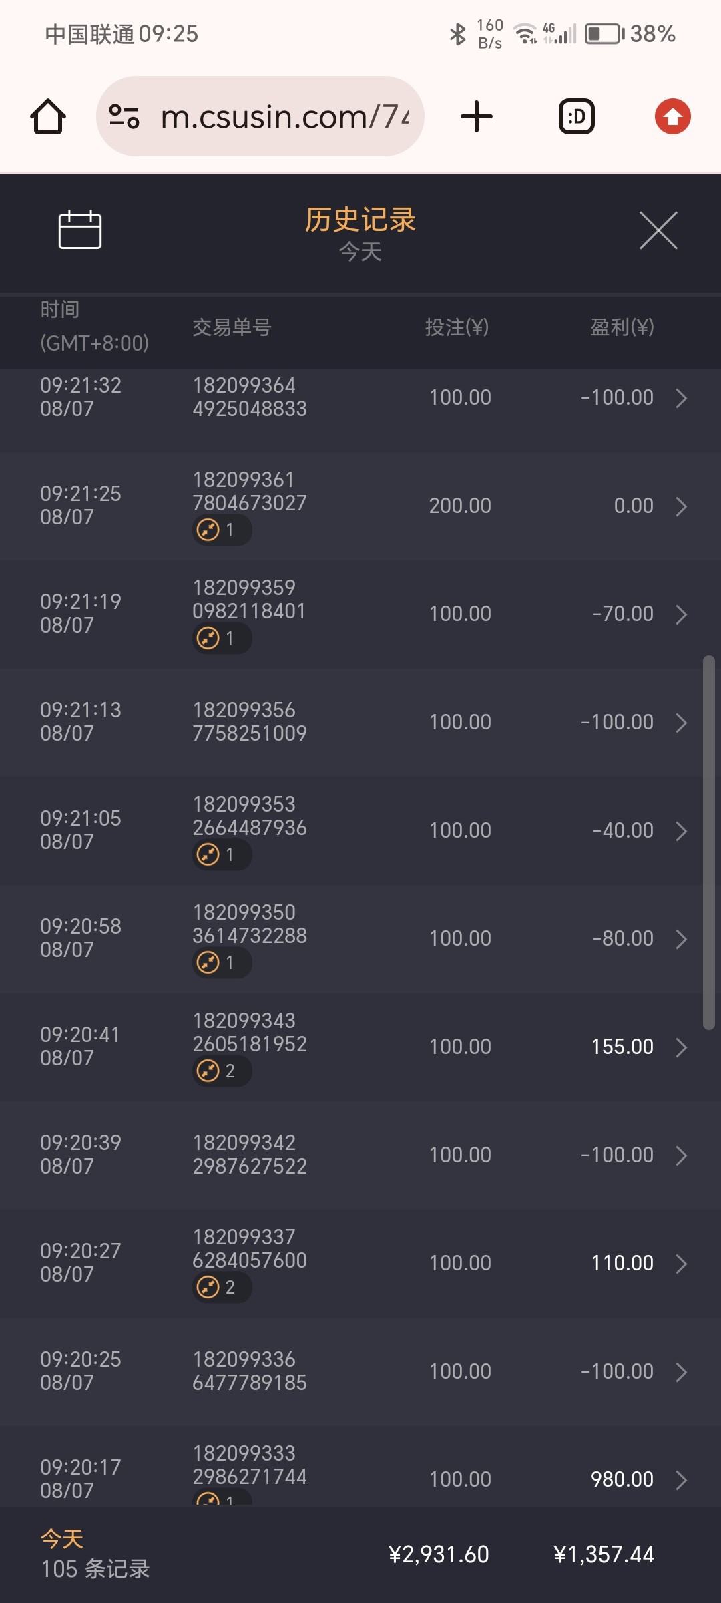Tap the 交易单号 column header
The width and height of the screenshot is (721, 1603).
(x=232, y=327)
